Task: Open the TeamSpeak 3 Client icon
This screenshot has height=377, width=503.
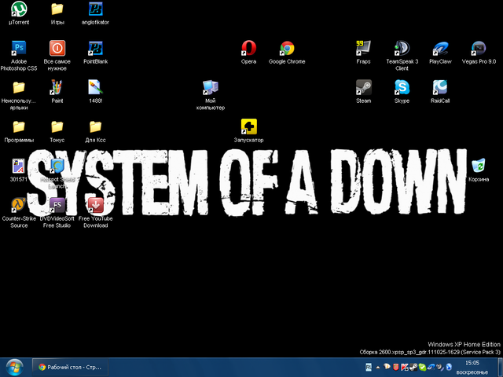Action: (402, 48)
